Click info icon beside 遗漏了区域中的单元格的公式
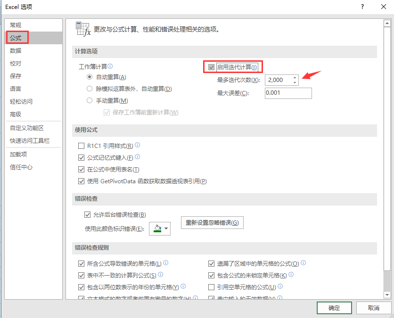 [x=304, y=262]
